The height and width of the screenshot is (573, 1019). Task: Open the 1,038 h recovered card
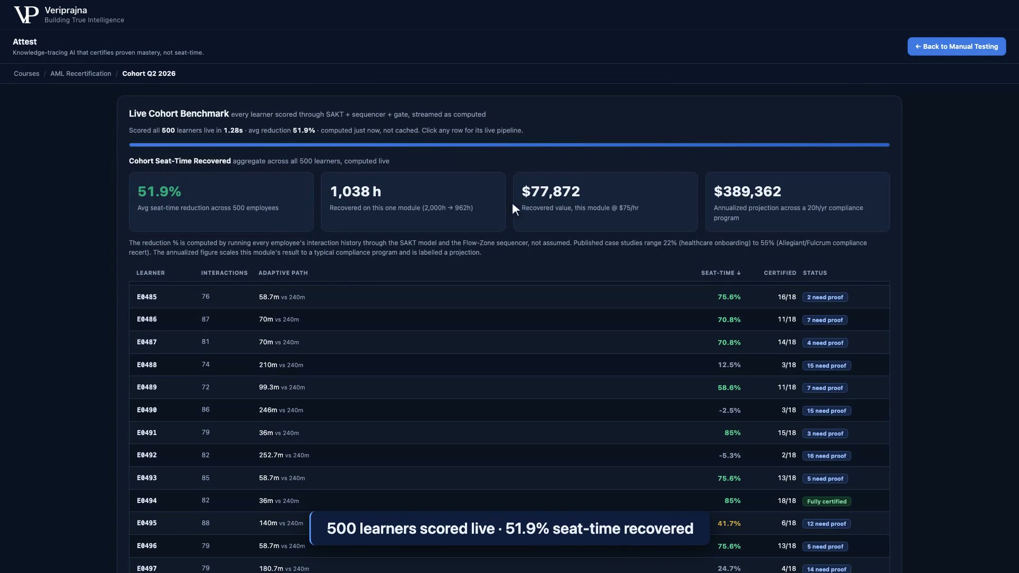point(413,202)
